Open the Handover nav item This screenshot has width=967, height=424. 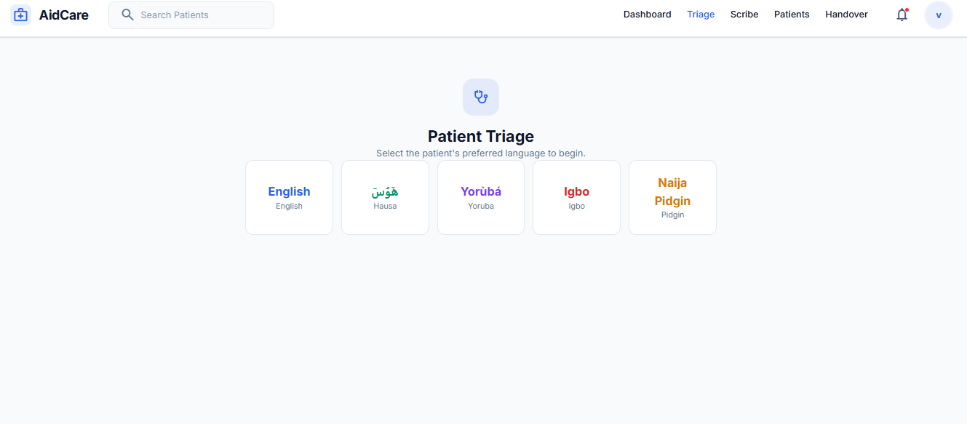846,15
